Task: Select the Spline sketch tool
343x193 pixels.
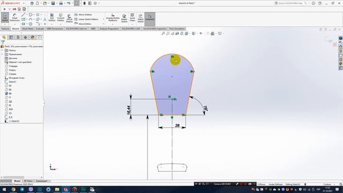Action: pyautogui.click(x=38, y=14)
